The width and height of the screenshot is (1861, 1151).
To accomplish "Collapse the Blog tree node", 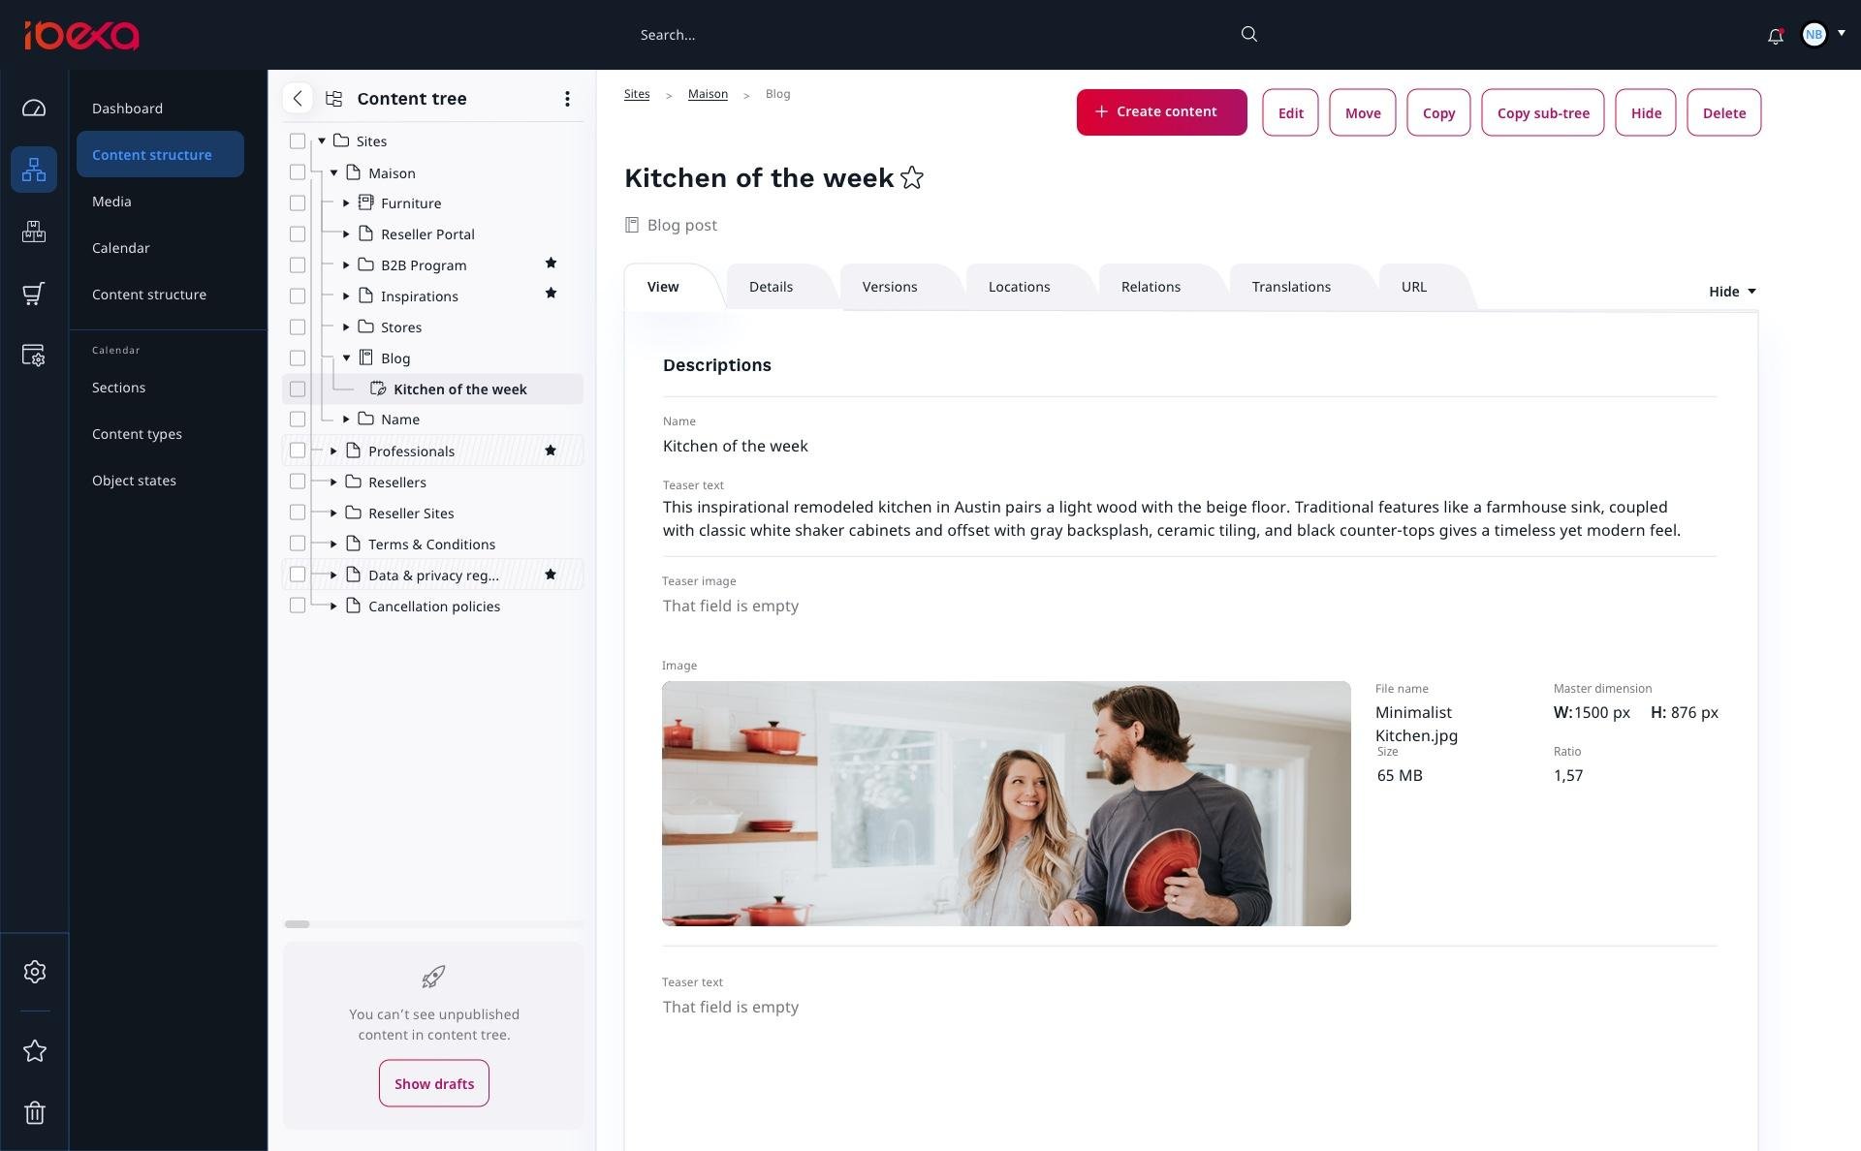I will [346, 358].
